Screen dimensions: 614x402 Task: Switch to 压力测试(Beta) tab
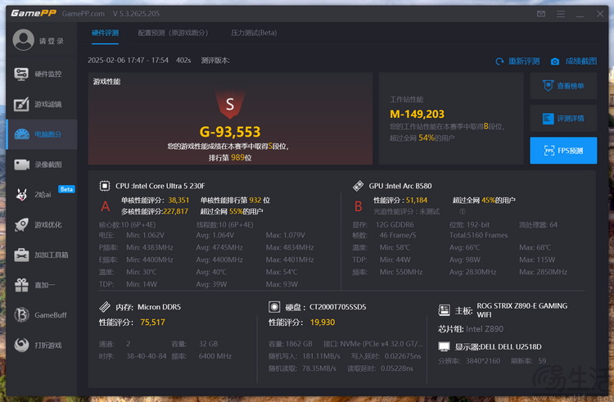(x=254, y=33)
